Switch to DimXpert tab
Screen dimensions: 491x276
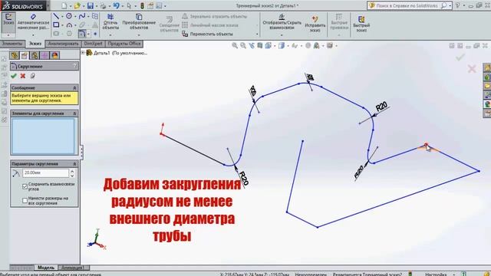click(x=94, y=44)
